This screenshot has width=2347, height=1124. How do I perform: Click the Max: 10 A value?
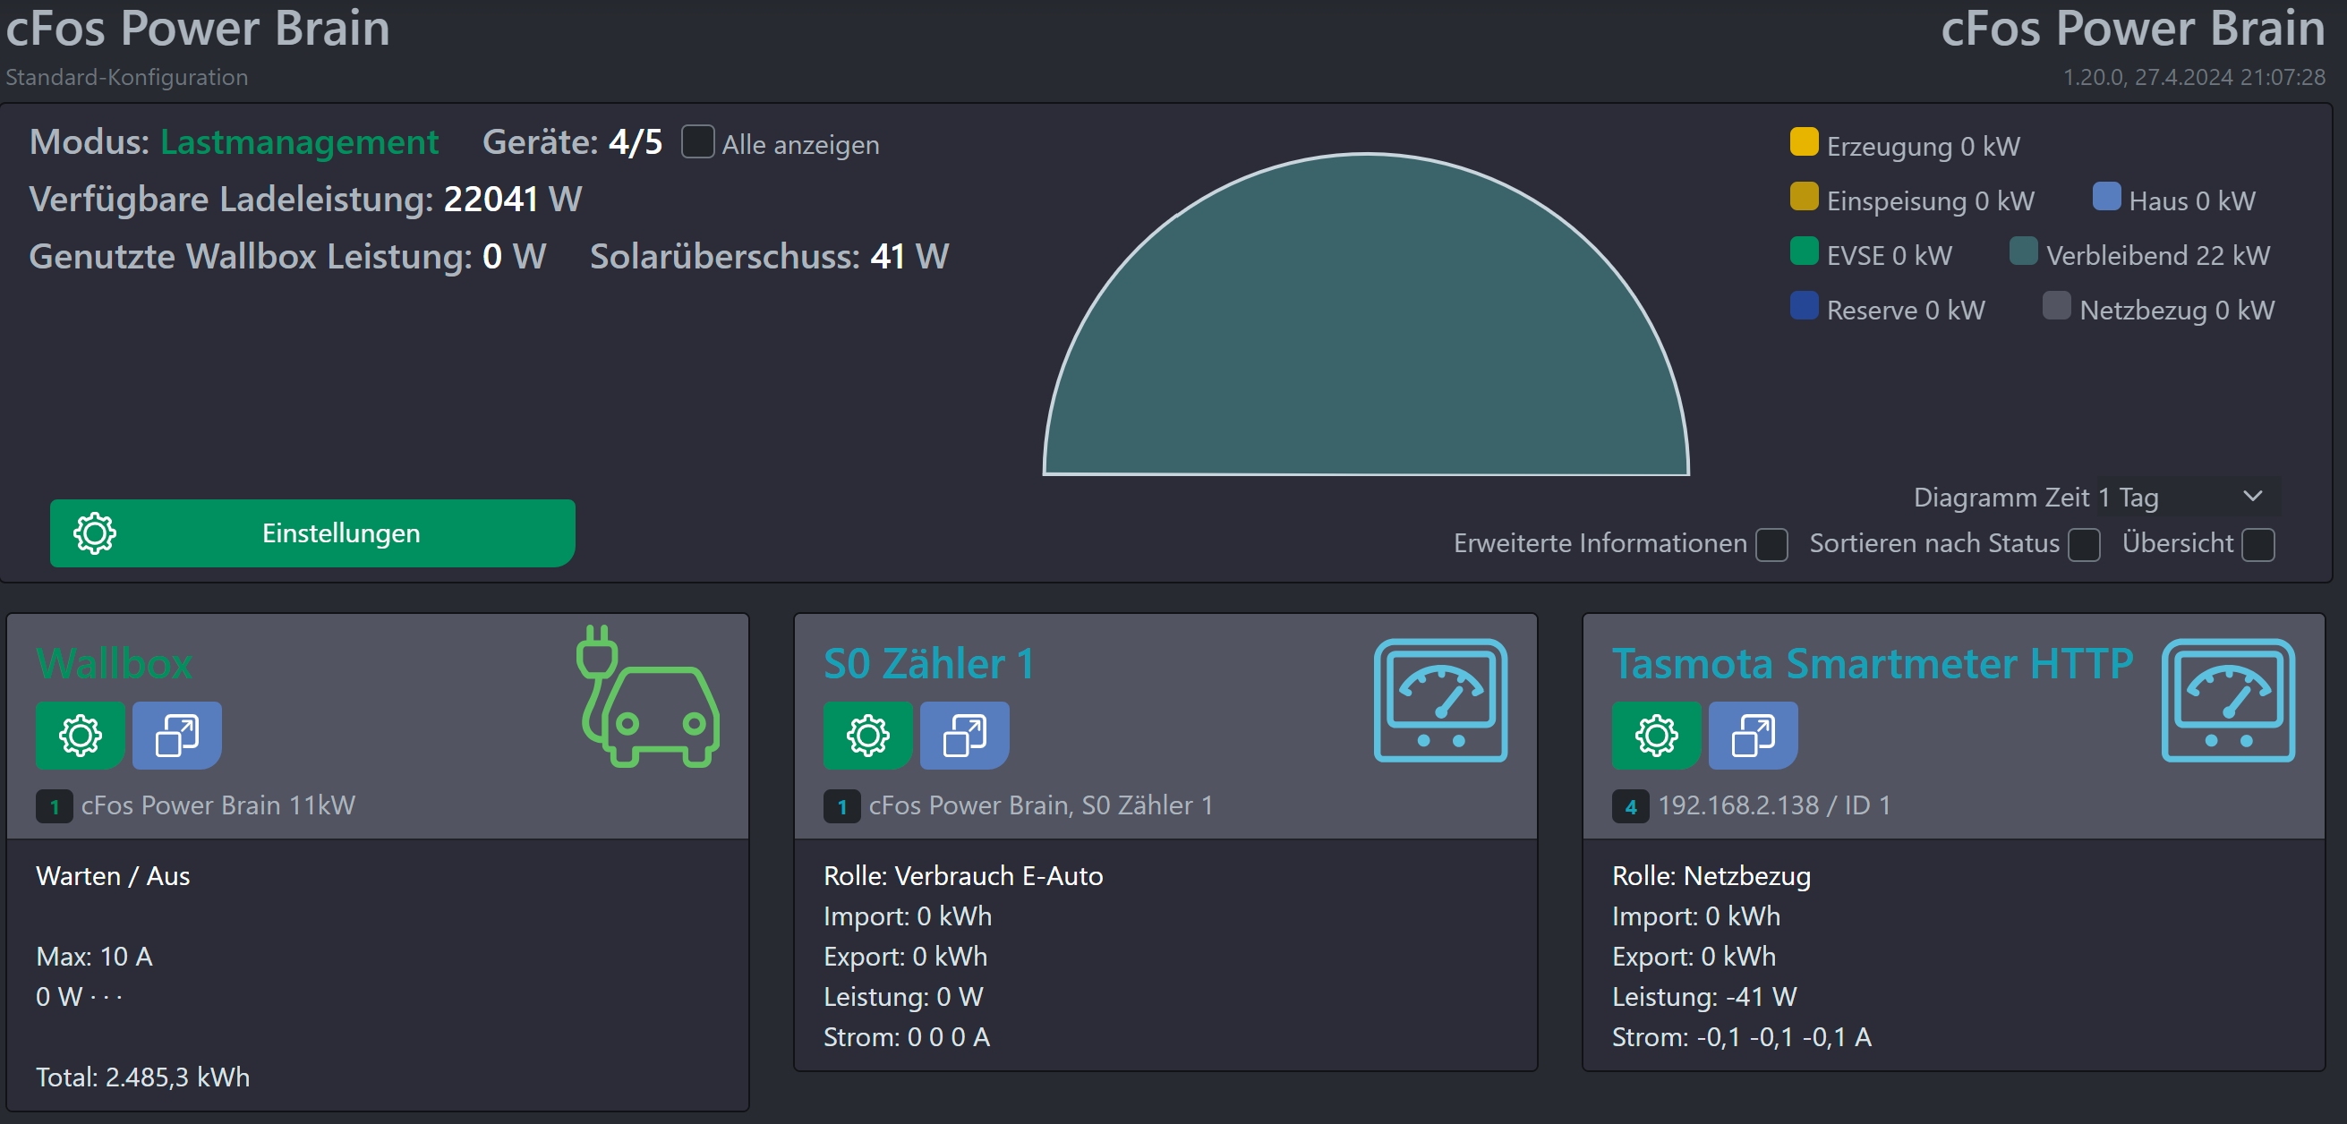(94, 957)
